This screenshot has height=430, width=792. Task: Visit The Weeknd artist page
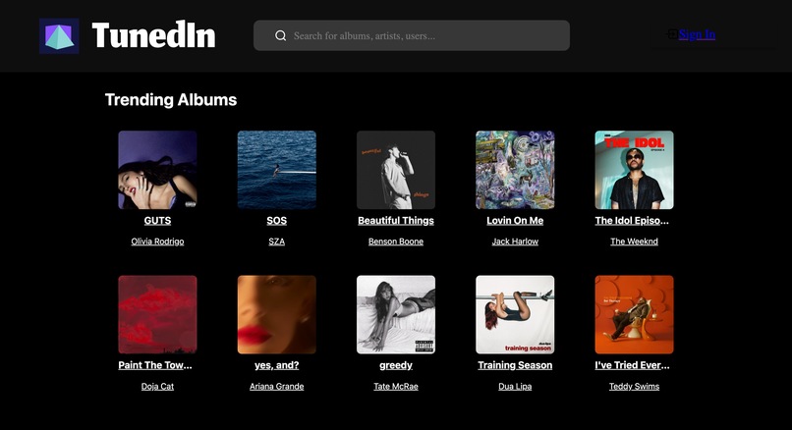point(635,242)
